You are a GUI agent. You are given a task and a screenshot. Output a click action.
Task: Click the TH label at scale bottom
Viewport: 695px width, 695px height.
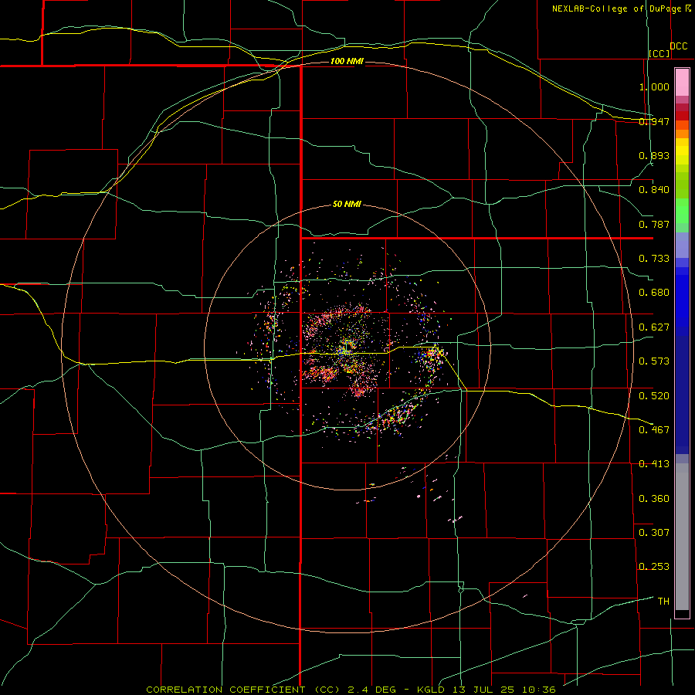tap(663, 602)
